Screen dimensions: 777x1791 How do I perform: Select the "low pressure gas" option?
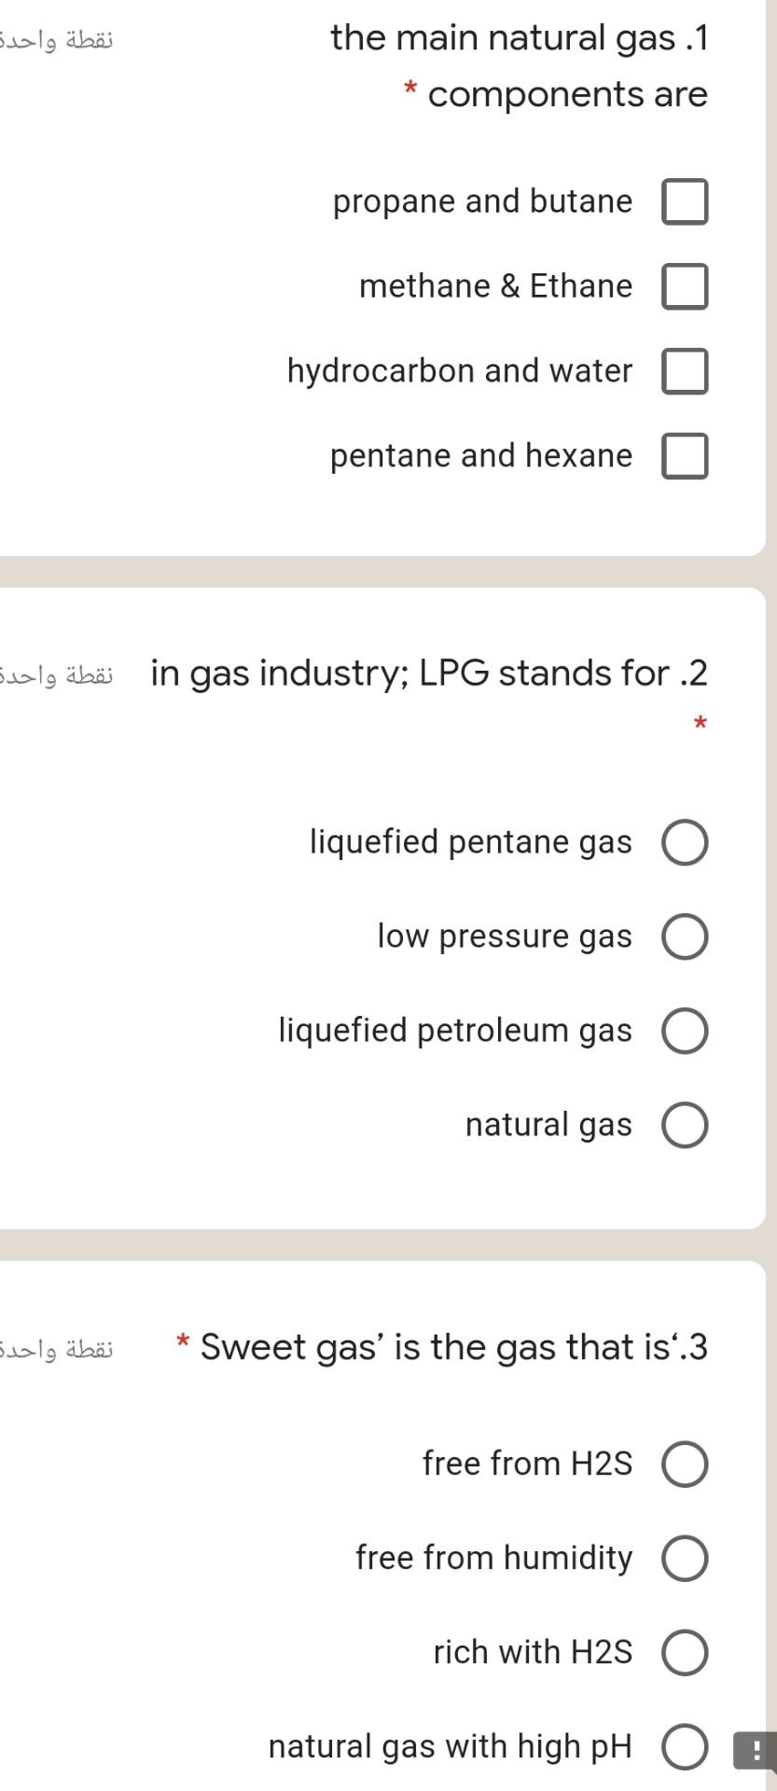684,937
